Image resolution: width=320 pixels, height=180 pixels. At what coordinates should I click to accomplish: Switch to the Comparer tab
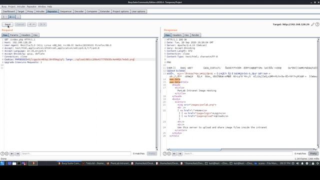point(92,11)
